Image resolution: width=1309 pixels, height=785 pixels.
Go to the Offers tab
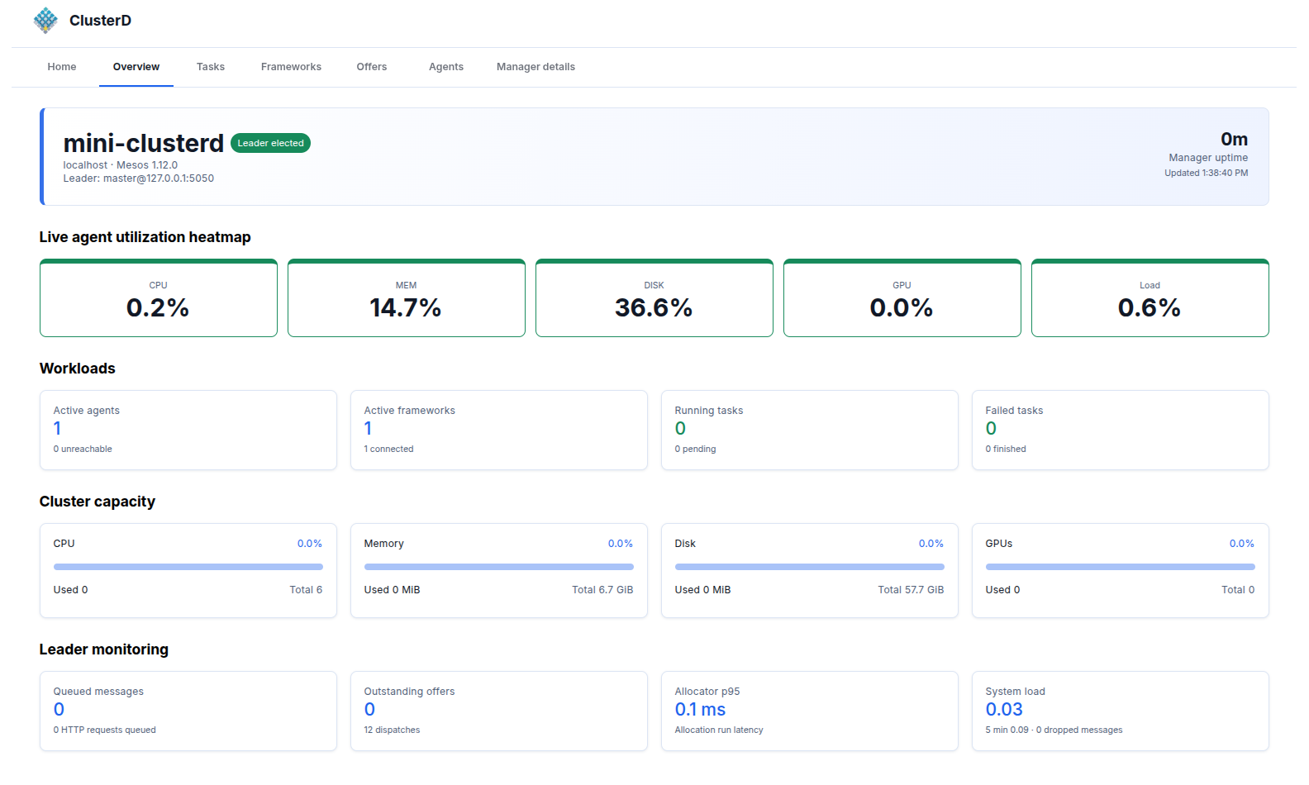(372, 67)
